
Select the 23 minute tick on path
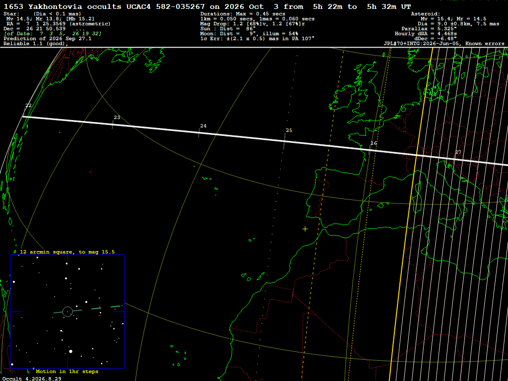117,118
